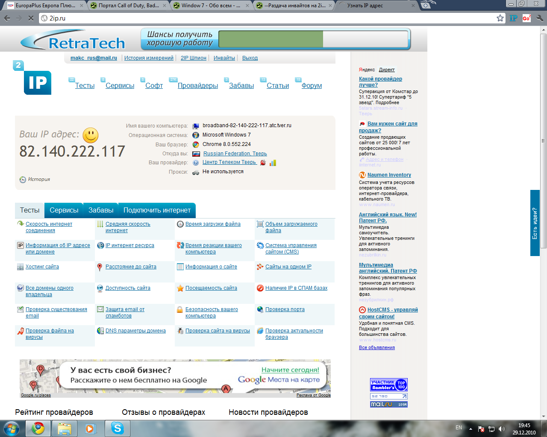Click the volume icon in system tray
547x437 pixels.
501,428
